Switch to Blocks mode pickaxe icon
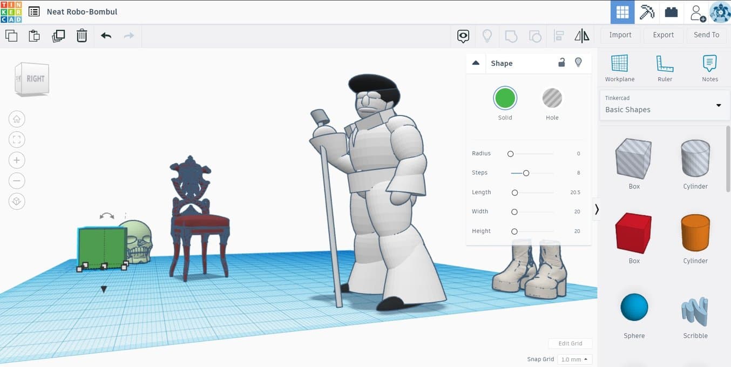The width and height of the screenshot is (731, 367). 646,12
